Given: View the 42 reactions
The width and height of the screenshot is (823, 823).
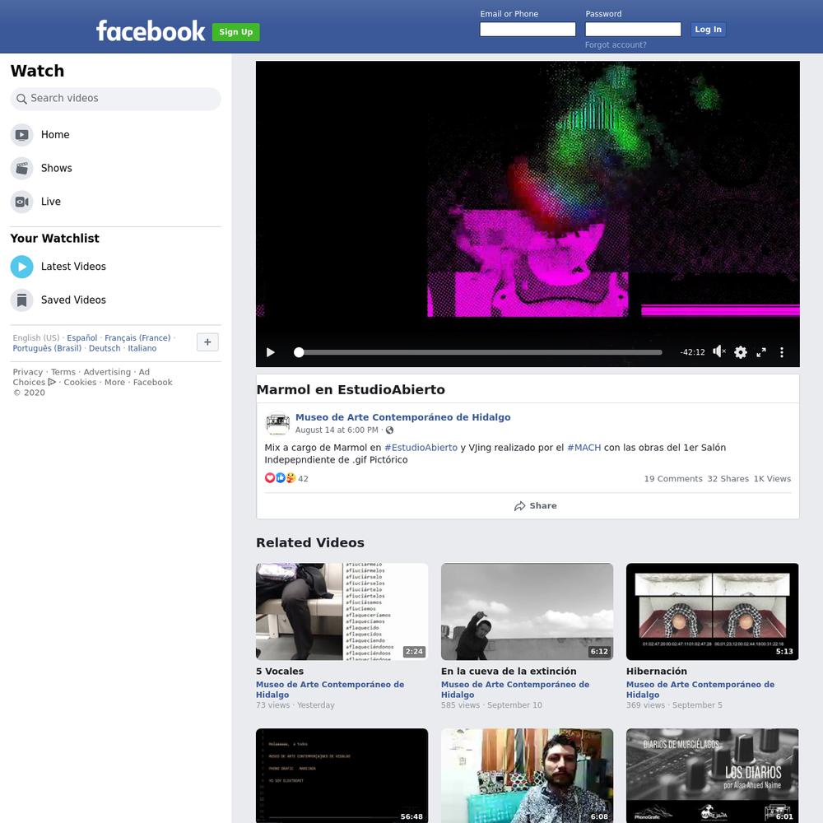Looking at the screenshot, I should 286,479.
